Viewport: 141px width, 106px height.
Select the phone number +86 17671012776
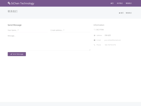(x=110, y=45)
